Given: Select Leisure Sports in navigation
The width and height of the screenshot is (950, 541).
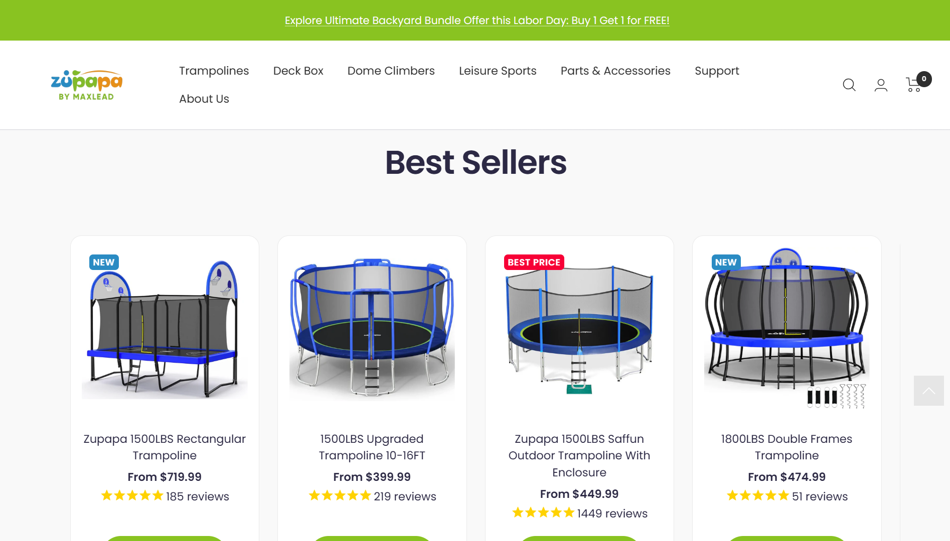Looking at the screenshot, I should click(498, 71).
